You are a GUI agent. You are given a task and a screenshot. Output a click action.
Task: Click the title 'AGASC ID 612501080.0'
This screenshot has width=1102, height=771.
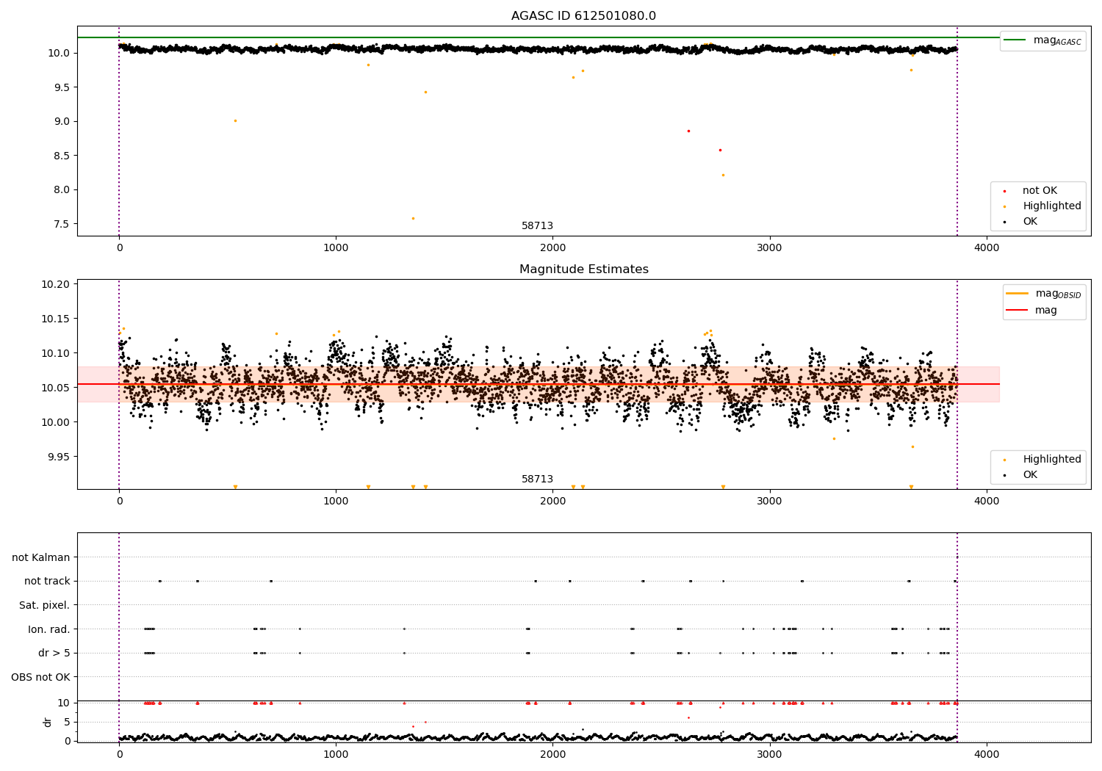pos(583,16)
